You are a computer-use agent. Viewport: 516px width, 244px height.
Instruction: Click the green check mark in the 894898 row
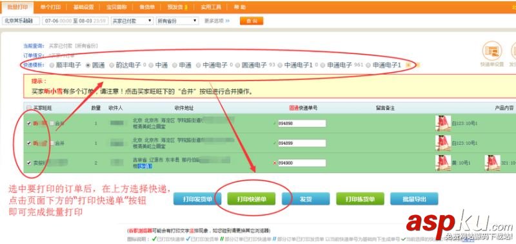[x=275, y=124]
